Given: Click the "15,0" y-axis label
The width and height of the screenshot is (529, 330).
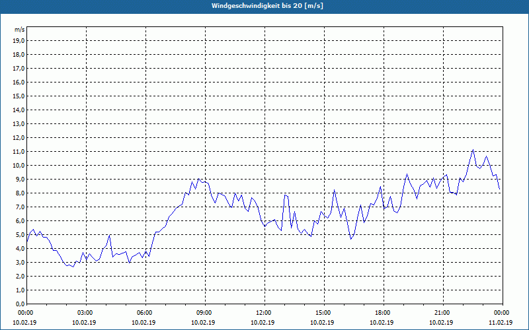Looking at the screenshot, I should point(19,96).
